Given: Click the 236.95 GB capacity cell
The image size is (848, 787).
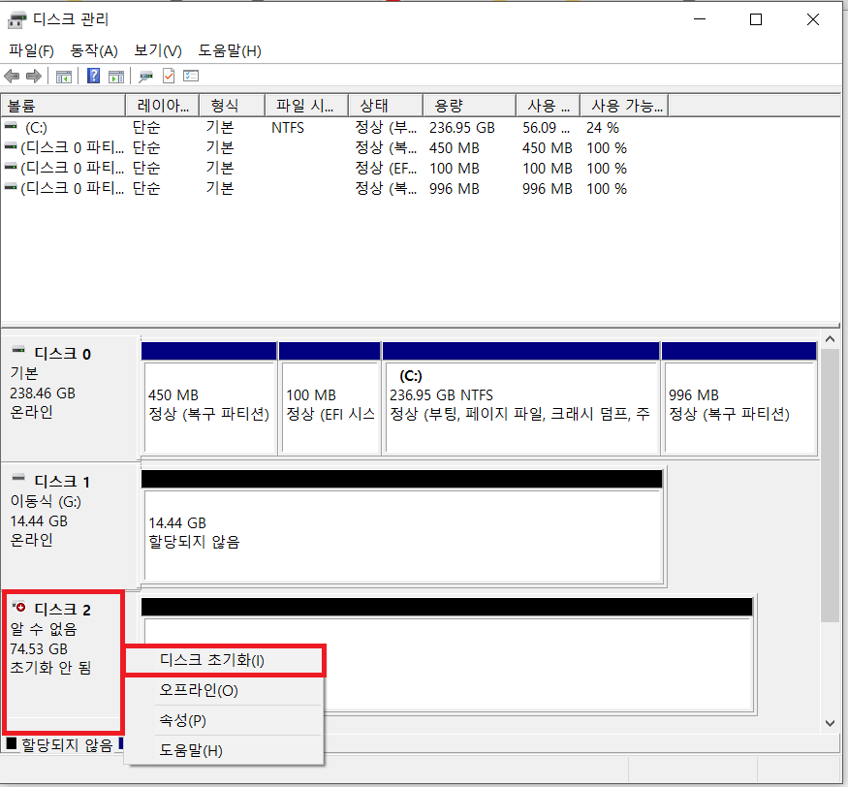Looking at the screenshot, I should click(462, 128).
